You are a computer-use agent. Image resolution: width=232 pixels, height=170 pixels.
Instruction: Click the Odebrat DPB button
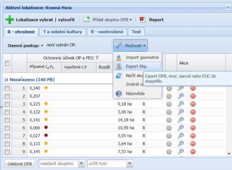coord(20,164)
